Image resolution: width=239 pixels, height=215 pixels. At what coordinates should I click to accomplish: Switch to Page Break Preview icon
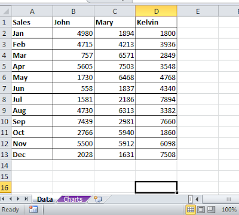[x=212, y=210]
